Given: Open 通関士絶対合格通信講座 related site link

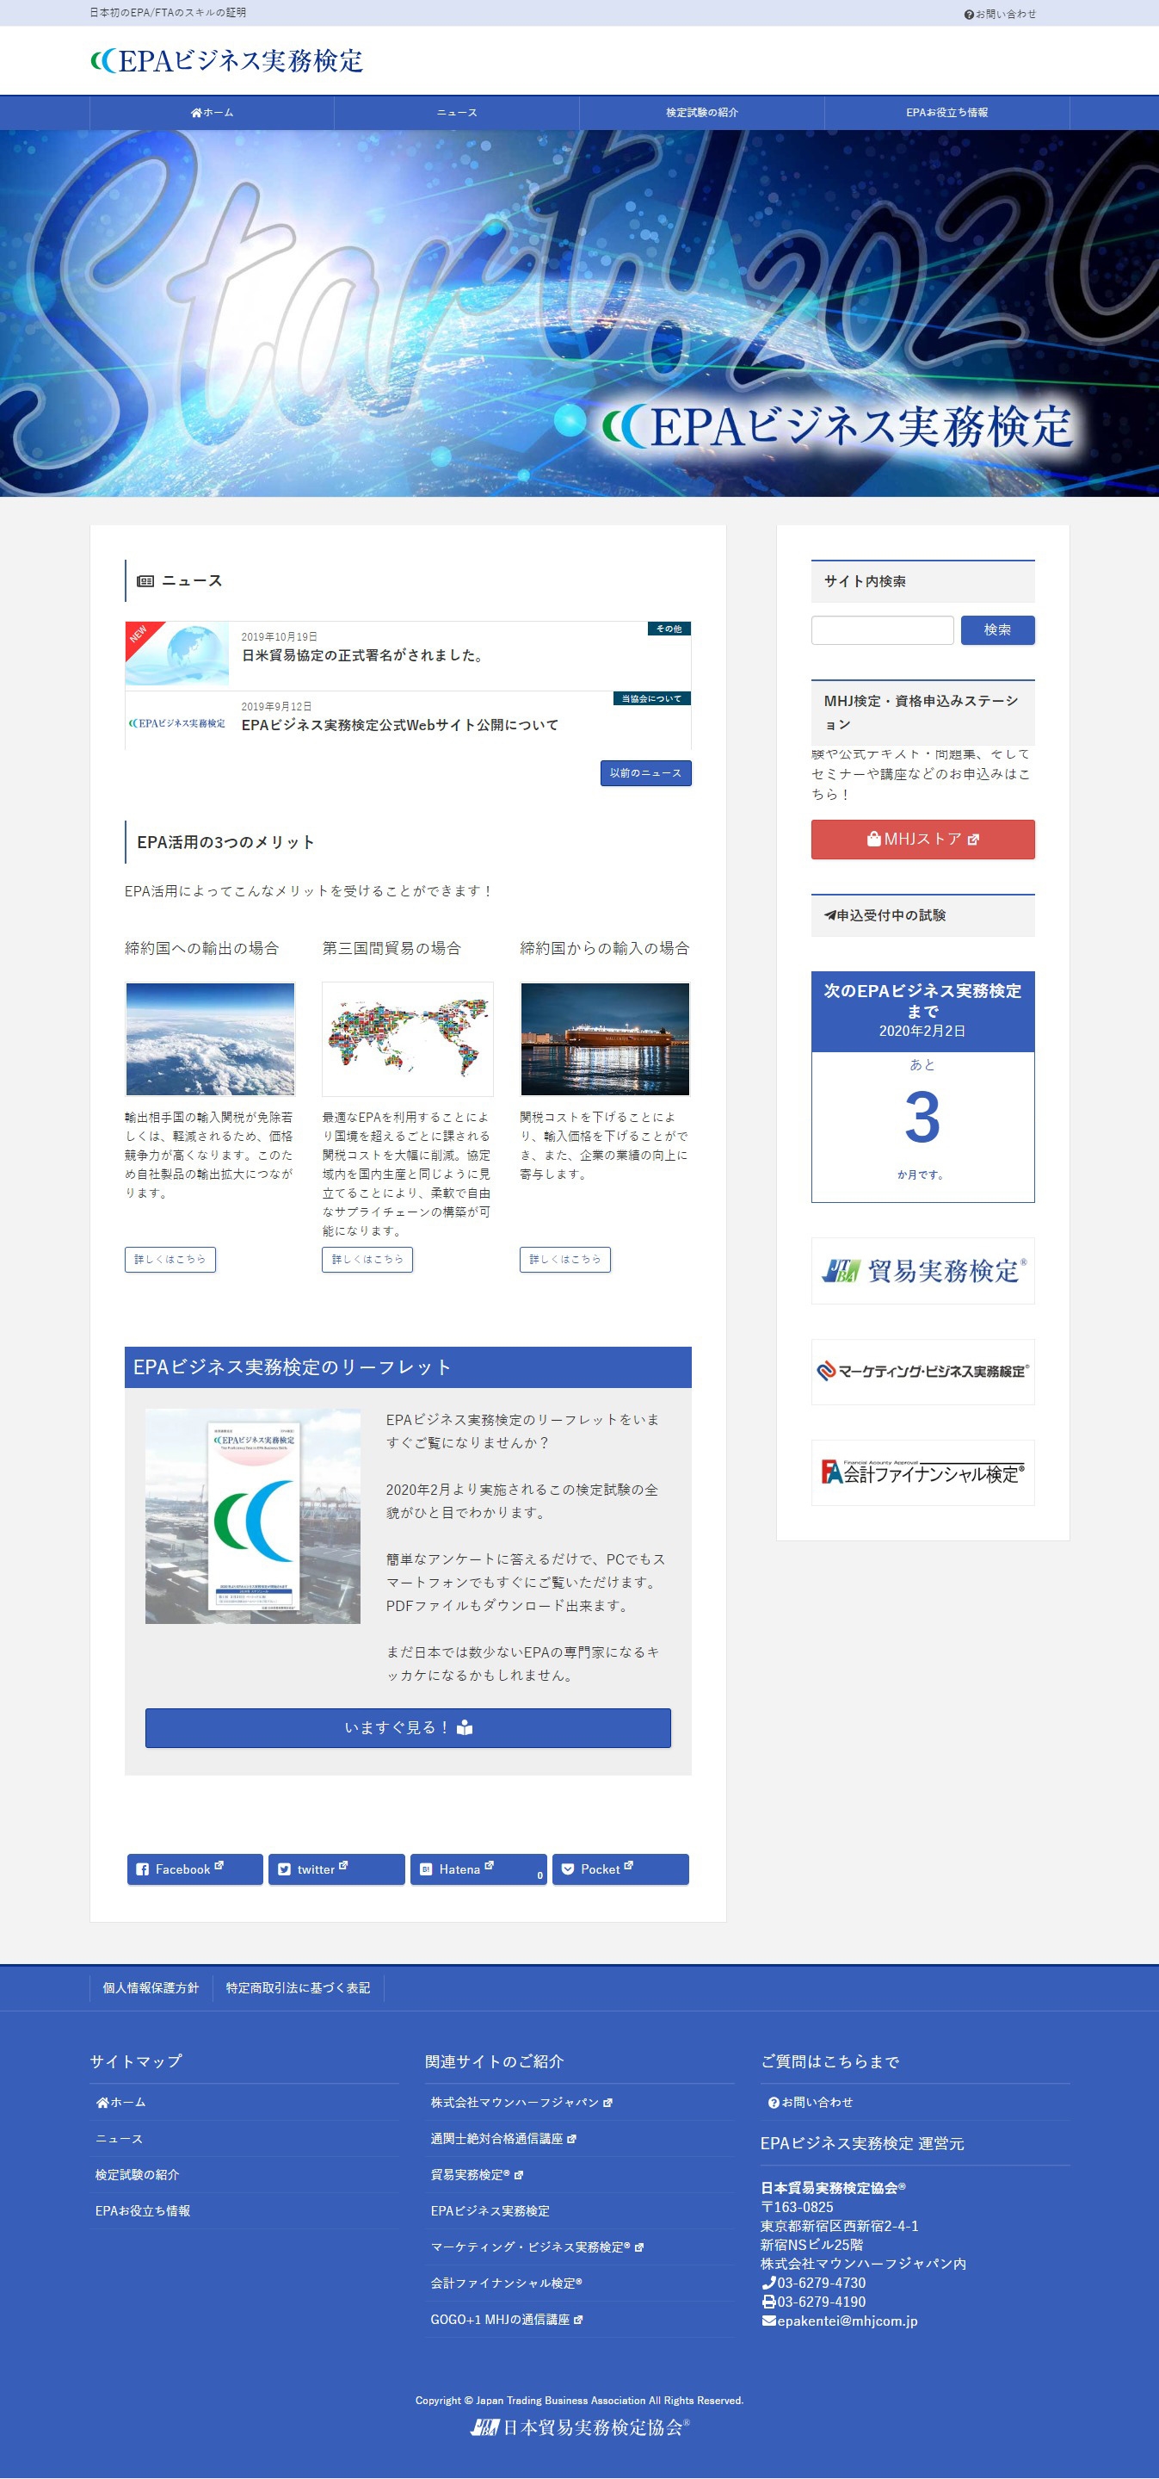Looking at the screenshot, I should click(x=503, y=2138).
